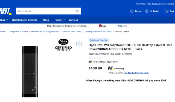175x102 pixels.
Task: Go to External Hard Drives breadcrumb
Action: click(72, 32)
